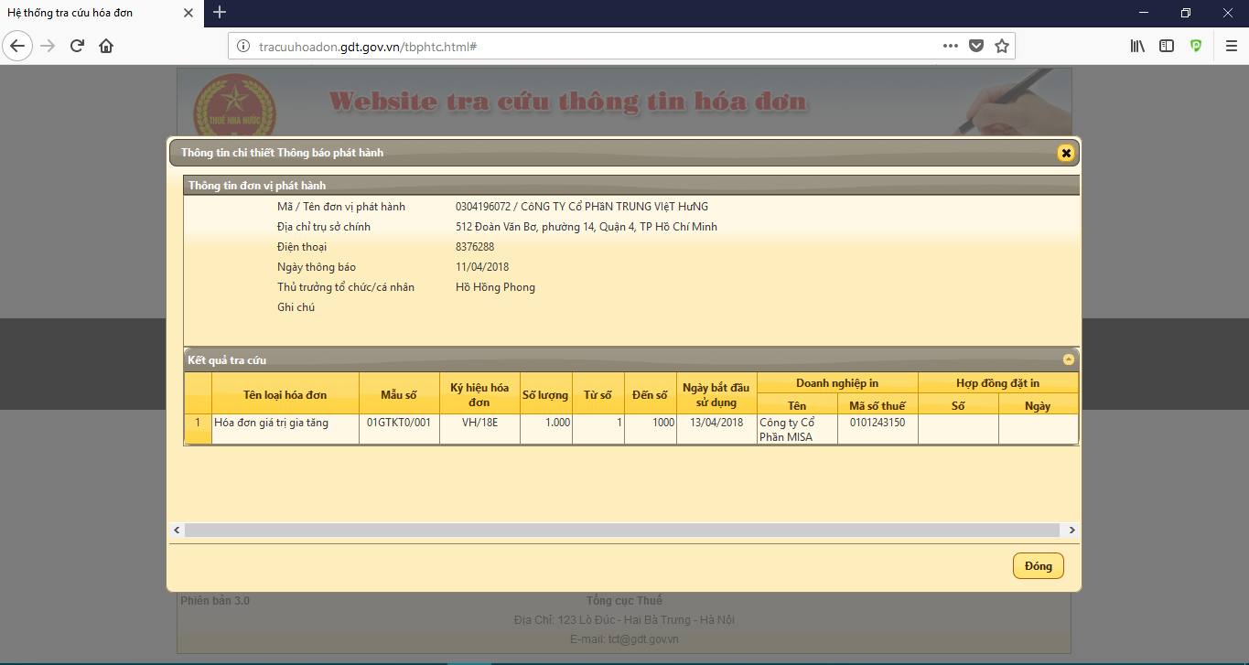Open site information icon in address bar
This screenshot has height=665, width=1249.
[x=243, y=46]
